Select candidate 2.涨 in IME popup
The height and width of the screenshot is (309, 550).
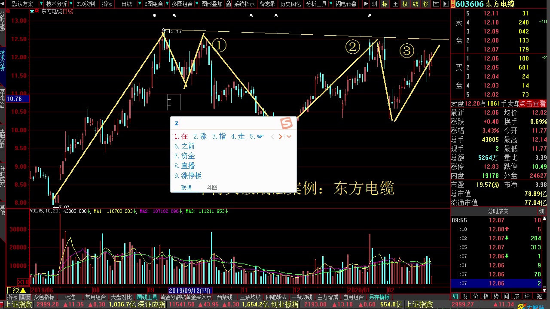coord(200,136)
